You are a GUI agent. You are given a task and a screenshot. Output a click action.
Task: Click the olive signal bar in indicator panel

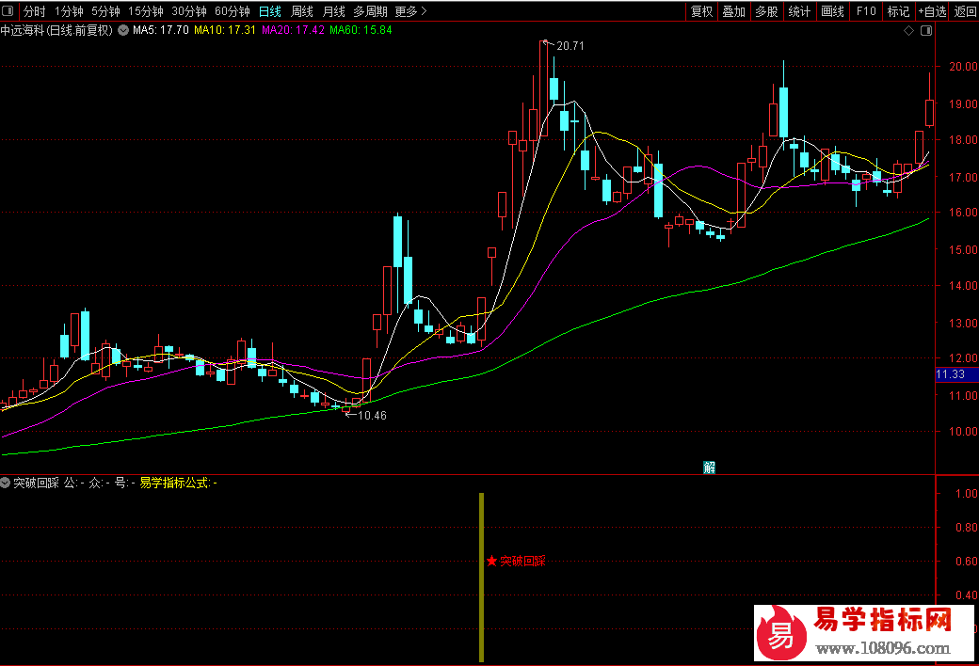point(481,577)
